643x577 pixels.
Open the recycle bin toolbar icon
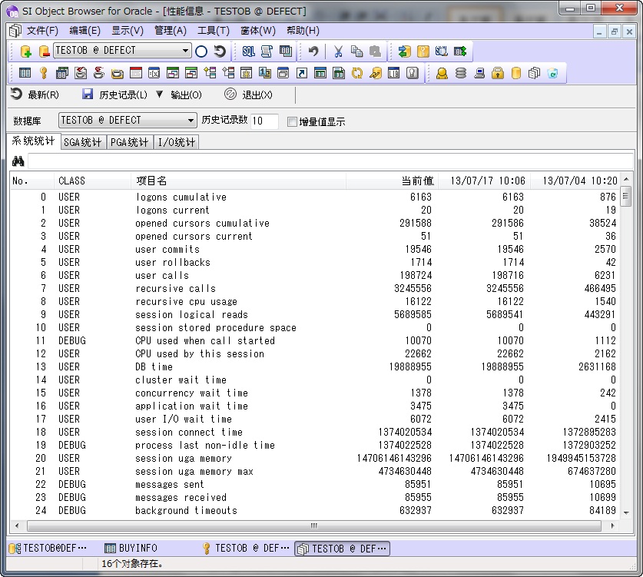pos(552,74)
